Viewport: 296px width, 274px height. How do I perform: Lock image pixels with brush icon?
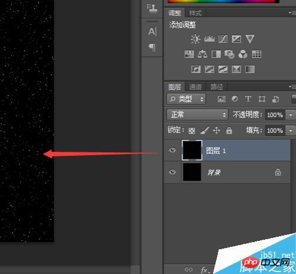[204, 131]
